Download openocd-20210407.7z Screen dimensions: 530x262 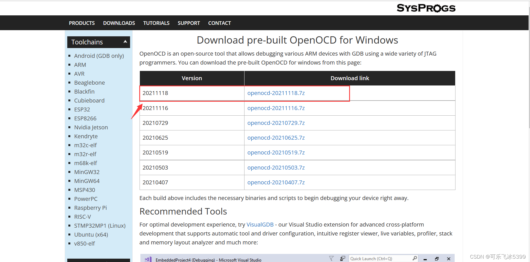(276, 182)
